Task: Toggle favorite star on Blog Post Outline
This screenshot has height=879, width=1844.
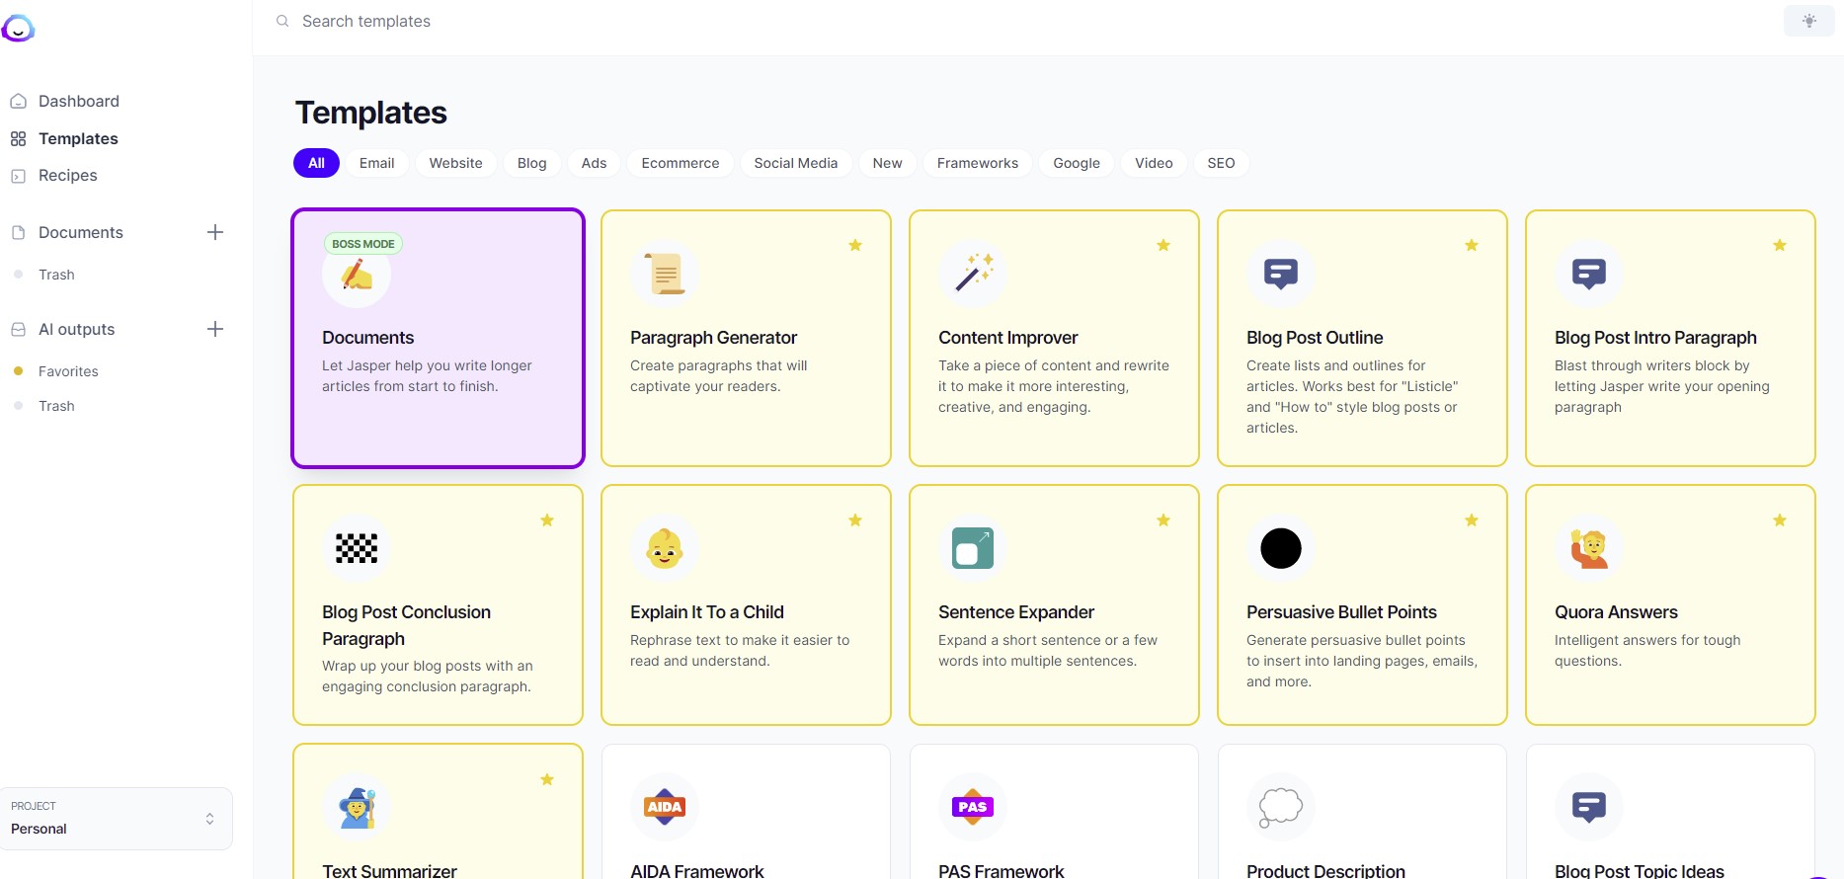Action: [x=1472, y=245]
